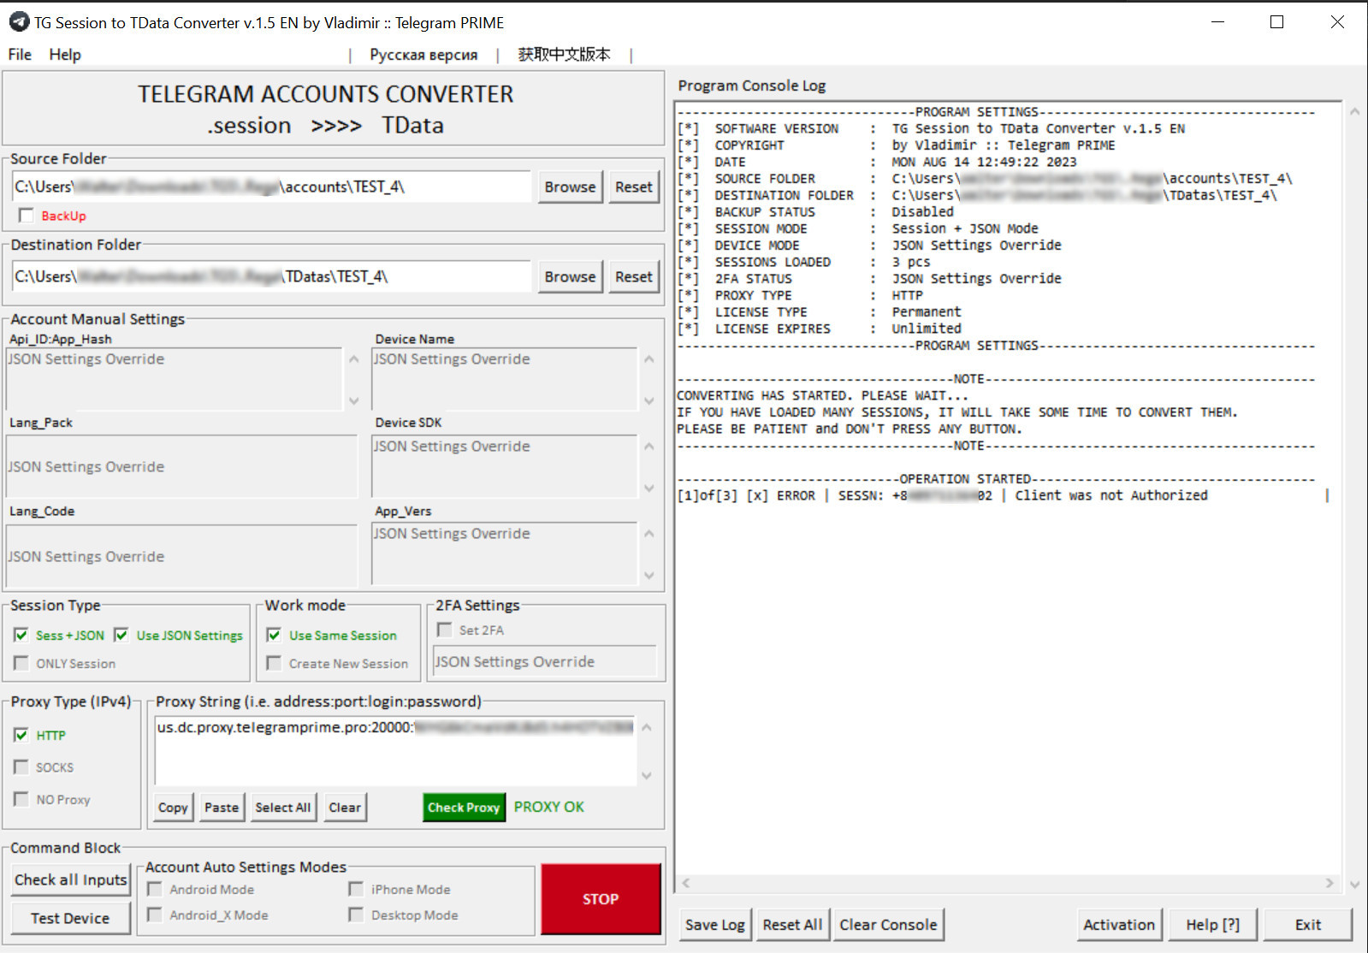Switch to Русская версия

(423, 55)
